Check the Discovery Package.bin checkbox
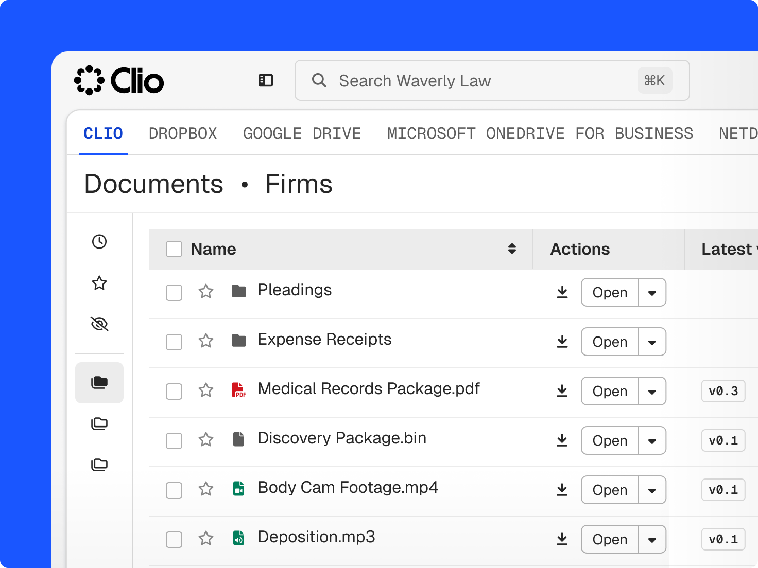 (174, 441)
